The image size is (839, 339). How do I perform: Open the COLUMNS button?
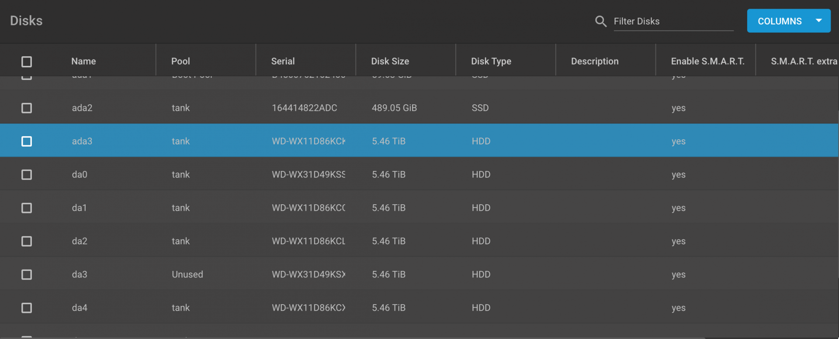[789, 21]
